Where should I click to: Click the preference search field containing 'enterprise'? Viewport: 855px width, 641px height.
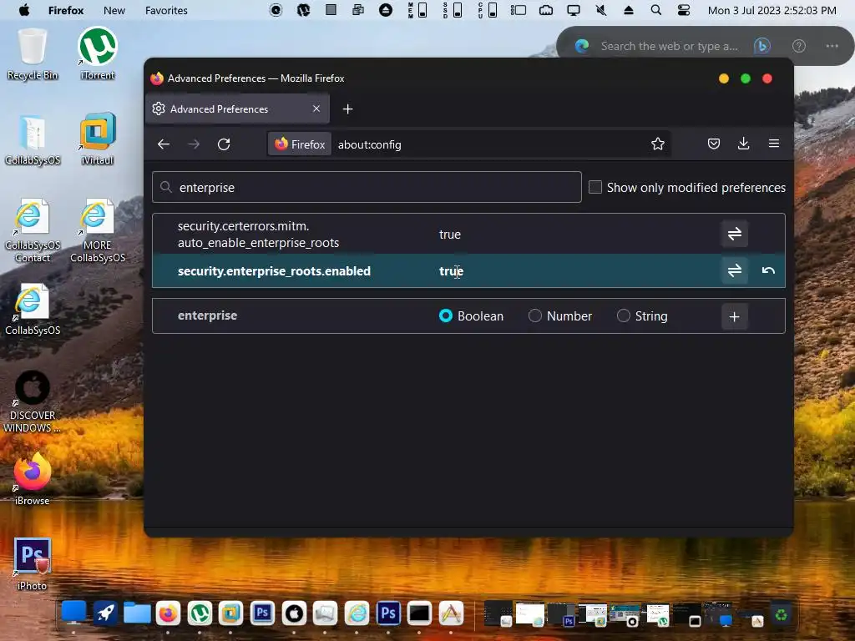(x=367, y=187)
